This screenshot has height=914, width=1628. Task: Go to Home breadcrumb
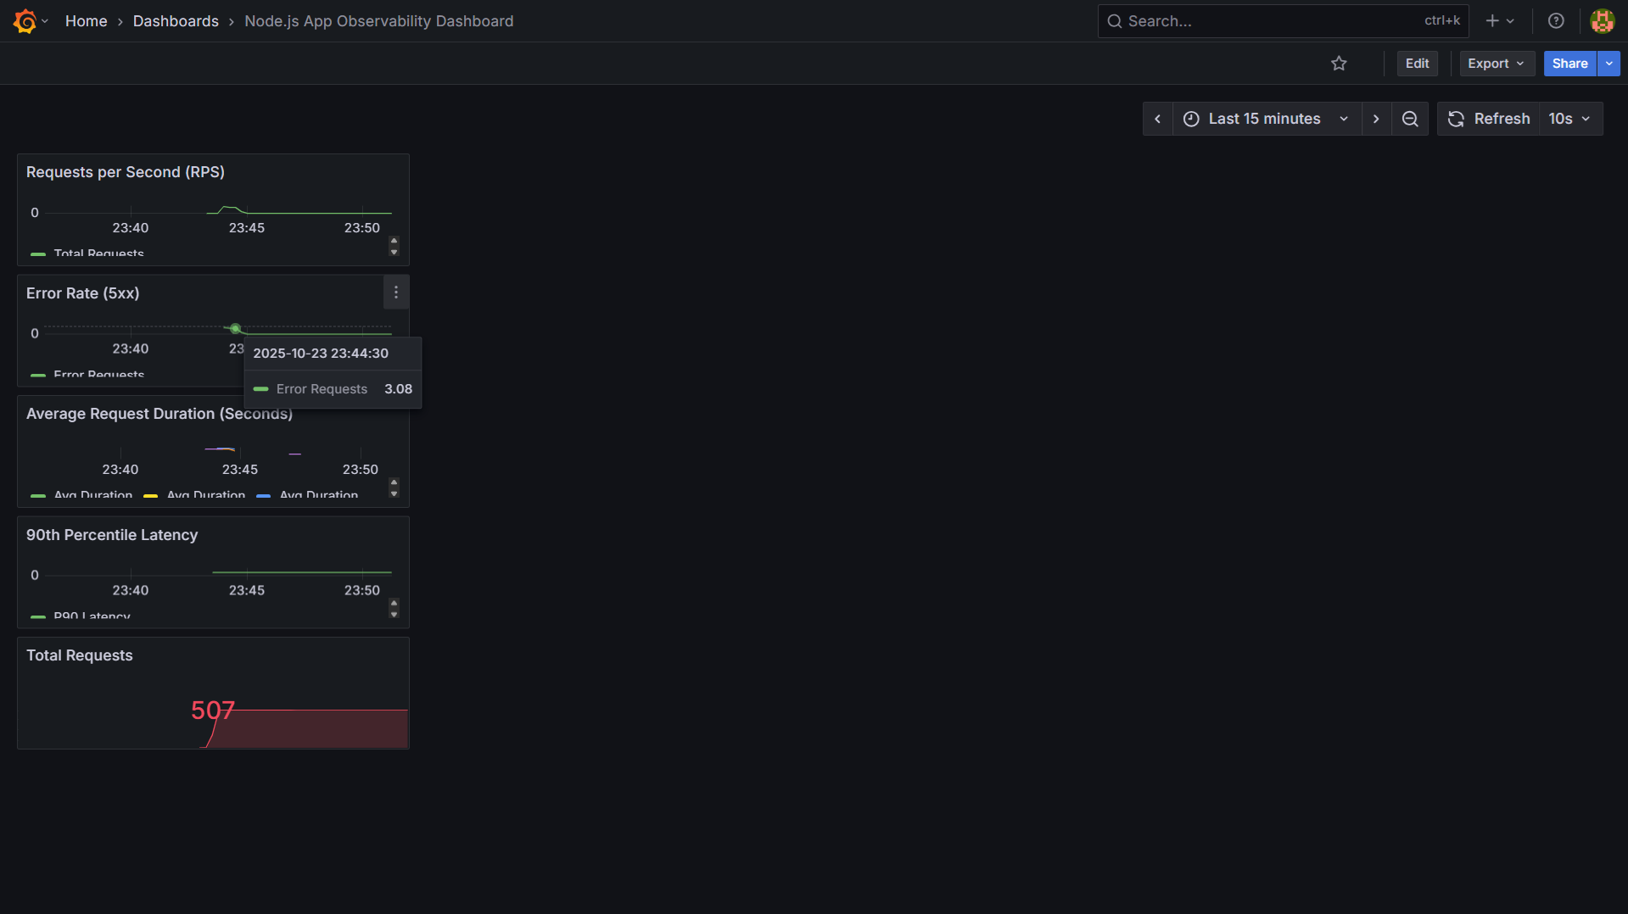tap(86, 21)
